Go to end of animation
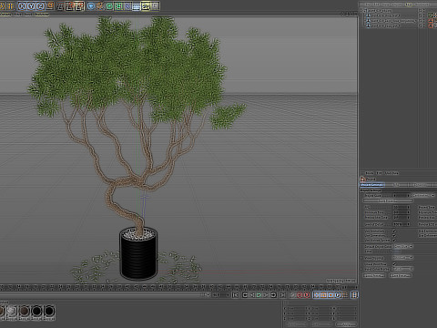Viewport: 437px width, 328px height. click(x=282, y=295)
